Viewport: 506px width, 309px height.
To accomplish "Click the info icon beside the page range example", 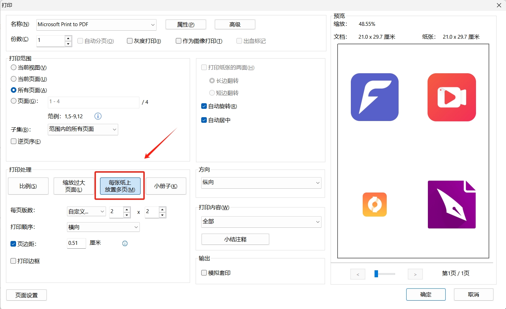I will tap(98, 116).
